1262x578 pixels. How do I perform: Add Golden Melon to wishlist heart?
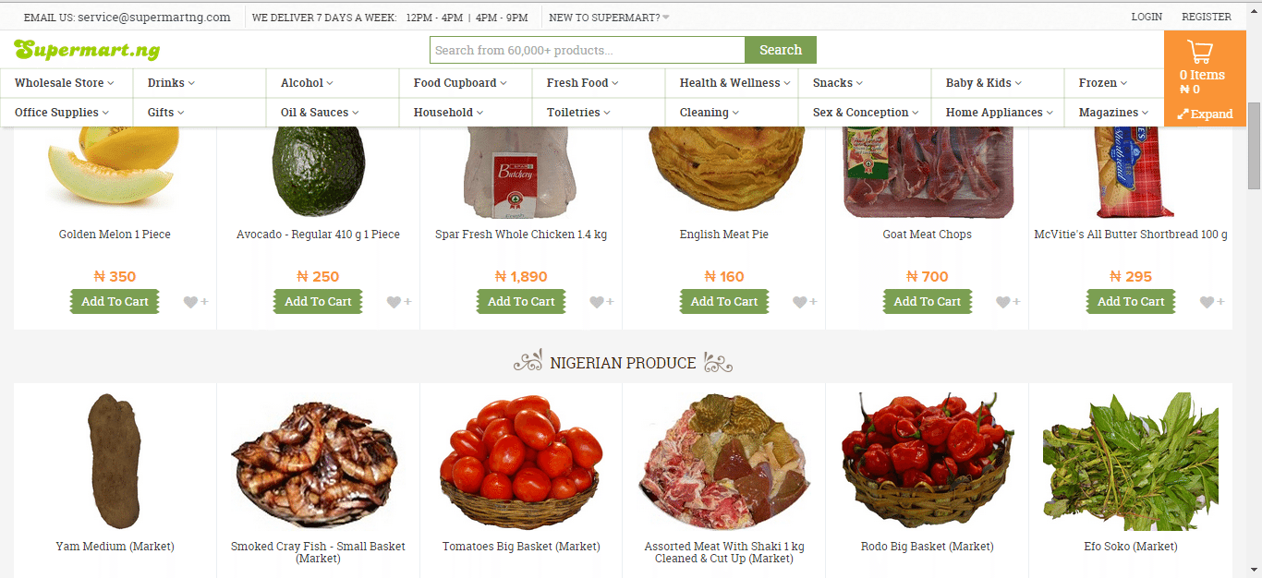tap(190, 302)
